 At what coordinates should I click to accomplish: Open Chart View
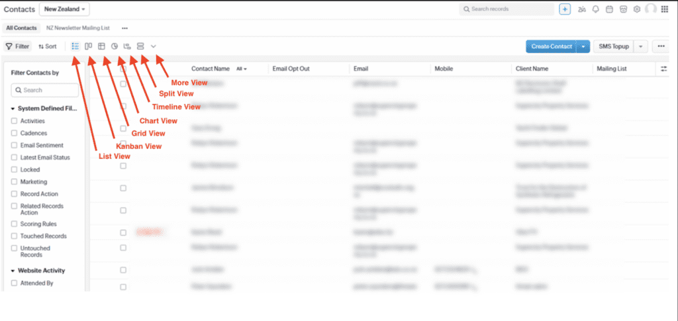(114, 46)
